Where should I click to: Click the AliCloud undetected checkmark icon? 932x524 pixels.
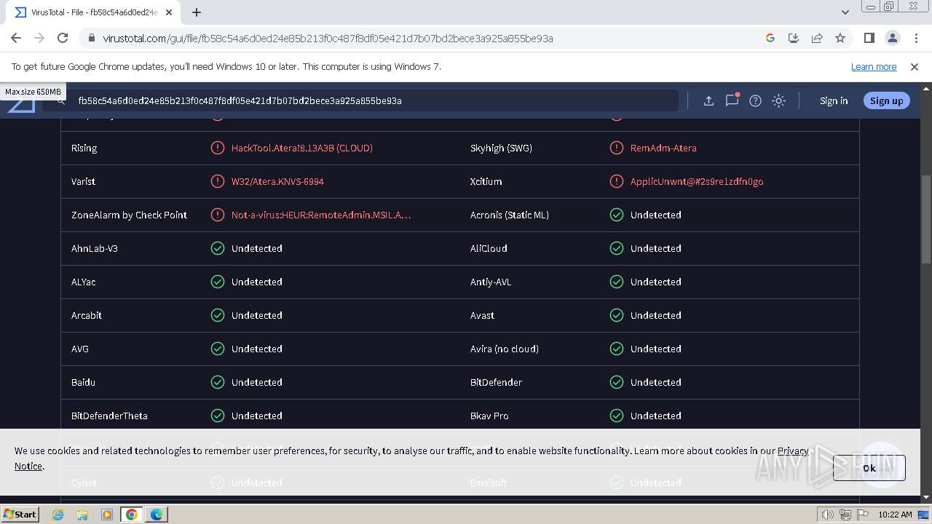[616, 248]
